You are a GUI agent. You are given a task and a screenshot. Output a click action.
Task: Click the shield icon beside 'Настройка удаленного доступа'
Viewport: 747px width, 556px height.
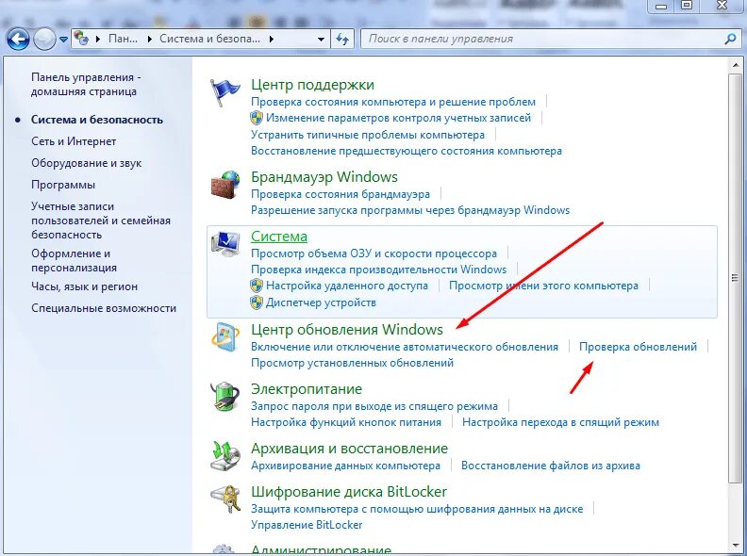click(x=257, y=286)
